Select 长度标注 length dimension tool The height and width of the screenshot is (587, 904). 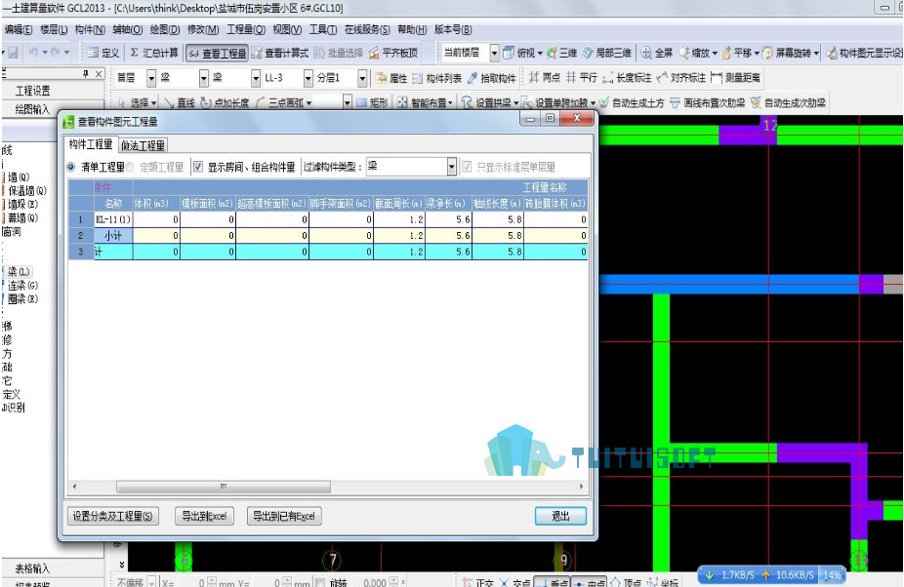(627, 77)
